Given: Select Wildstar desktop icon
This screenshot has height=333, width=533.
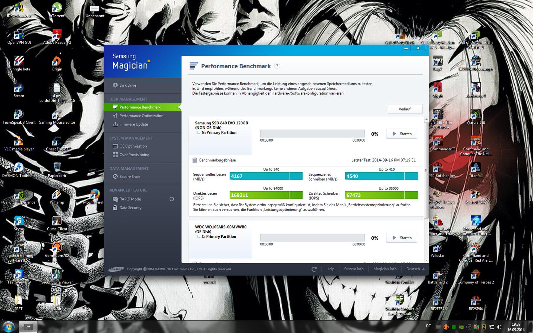Looking at the screenshot, I should 437,250.
